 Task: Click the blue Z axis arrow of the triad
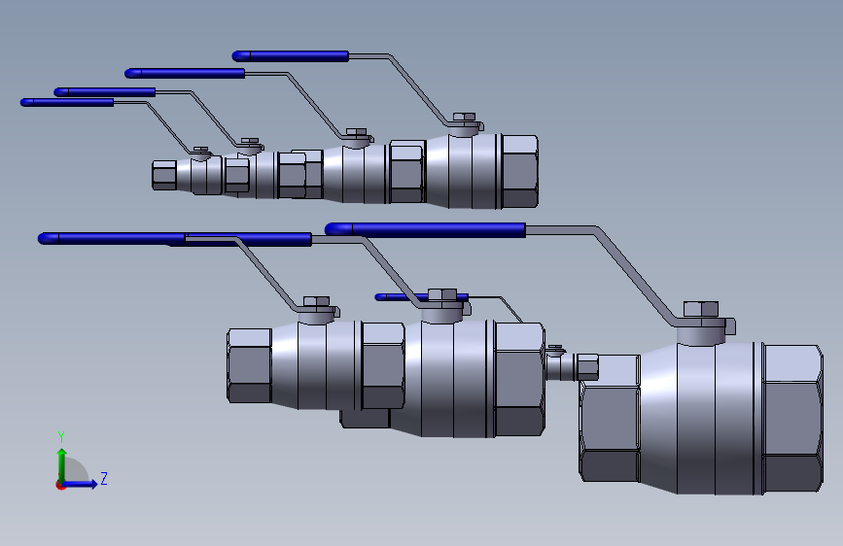[81, 484]
